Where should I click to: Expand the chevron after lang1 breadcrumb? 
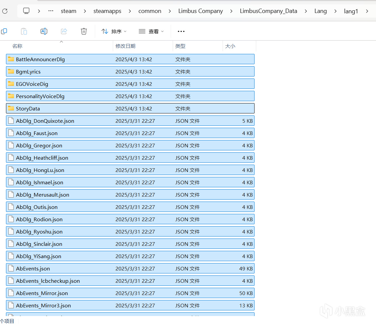tap(367, 11)
